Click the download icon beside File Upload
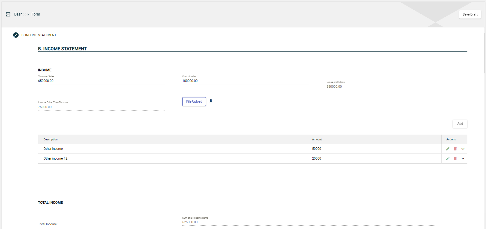Viewport: 486px width, 229px height. click(211, 101)
